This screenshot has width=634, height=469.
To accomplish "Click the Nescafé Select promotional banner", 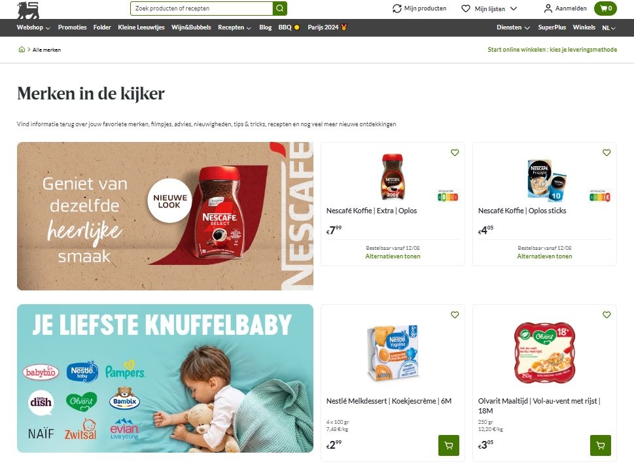I will (x=165, y=216).
